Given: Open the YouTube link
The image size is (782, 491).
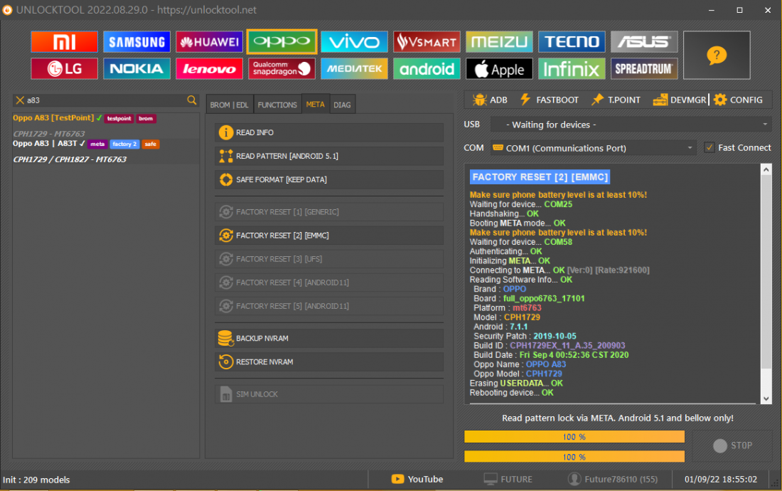Looking at the screenshot, I should pos(417,480).
